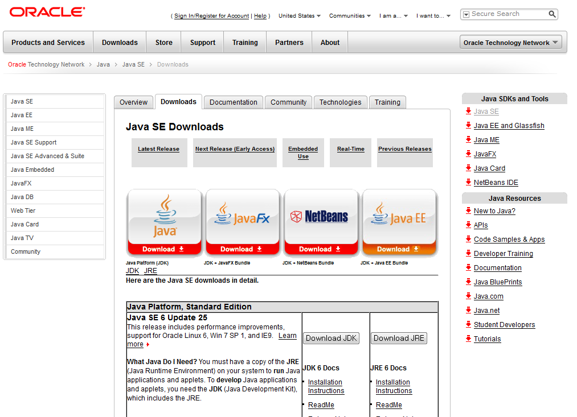Viewport: 577px width, 417px height.
Task: Select Web Tier in sidebar
Action: (x=55, y=210)
